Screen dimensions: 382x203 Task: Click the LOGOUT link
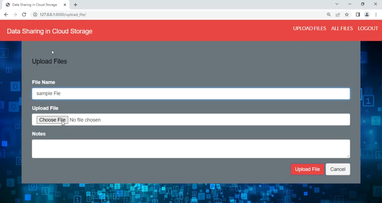tap(368, 28)
